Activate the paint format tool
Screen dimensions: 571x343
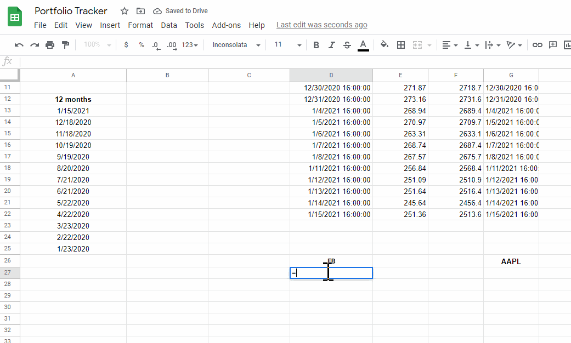click(x=66, y=45)
